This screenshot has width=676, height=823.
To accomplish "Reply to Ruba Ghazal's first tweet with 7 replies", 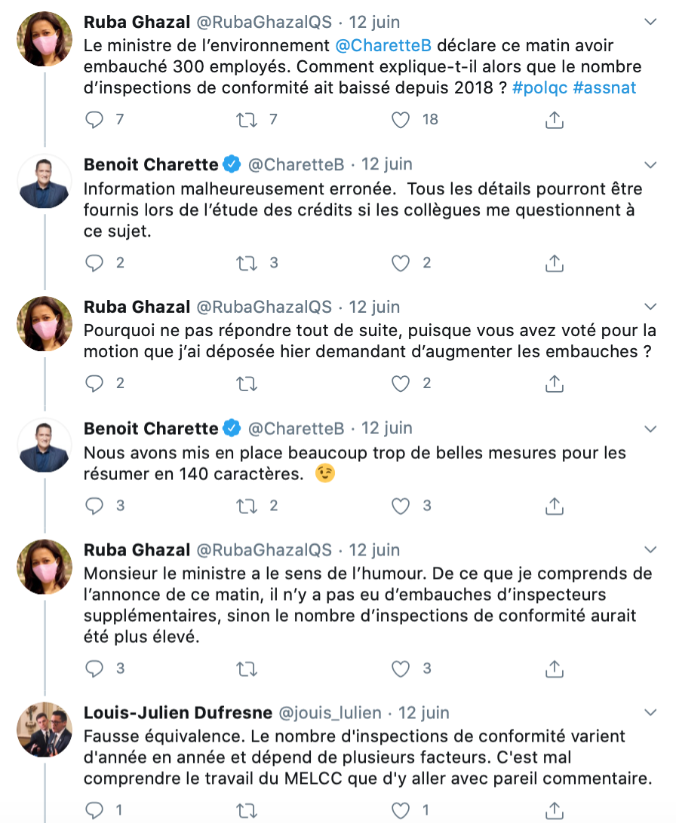I will tap(94, 120).
